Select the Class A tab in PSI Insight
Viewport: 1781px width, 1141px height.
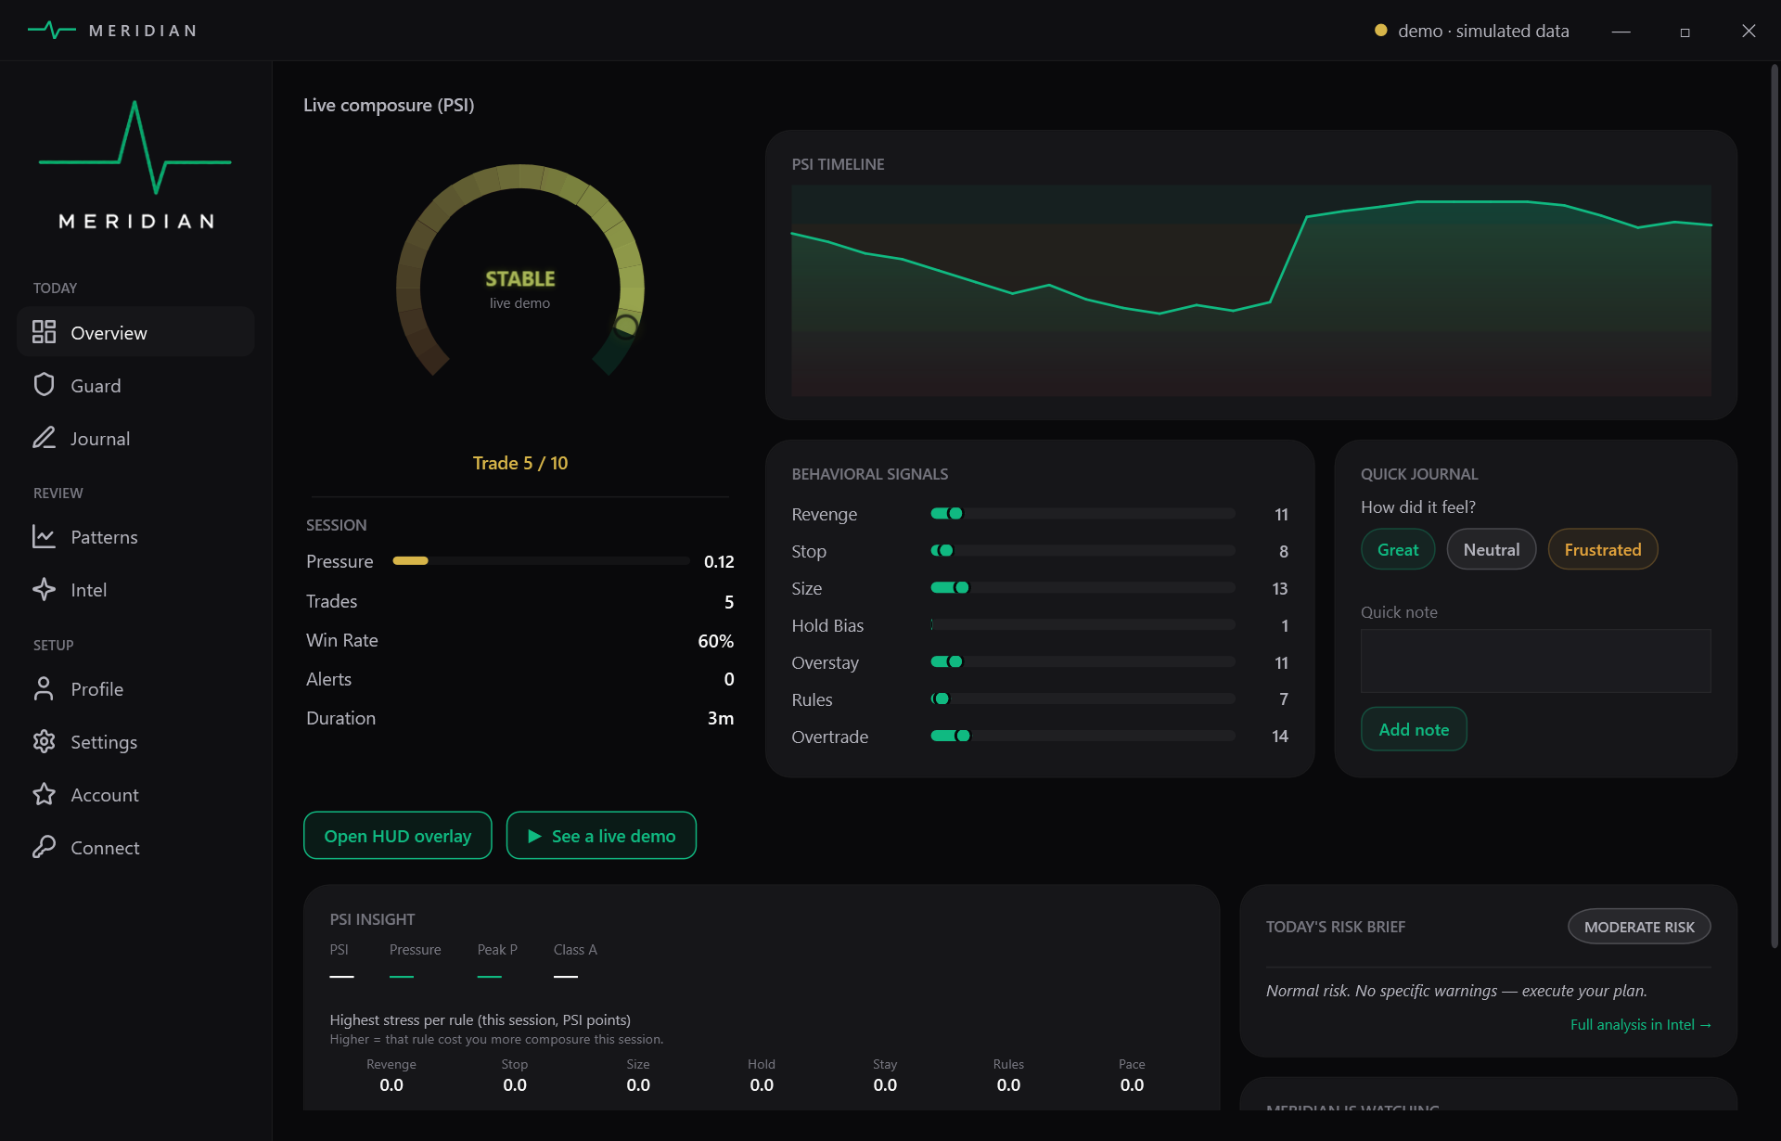point(575,950)
